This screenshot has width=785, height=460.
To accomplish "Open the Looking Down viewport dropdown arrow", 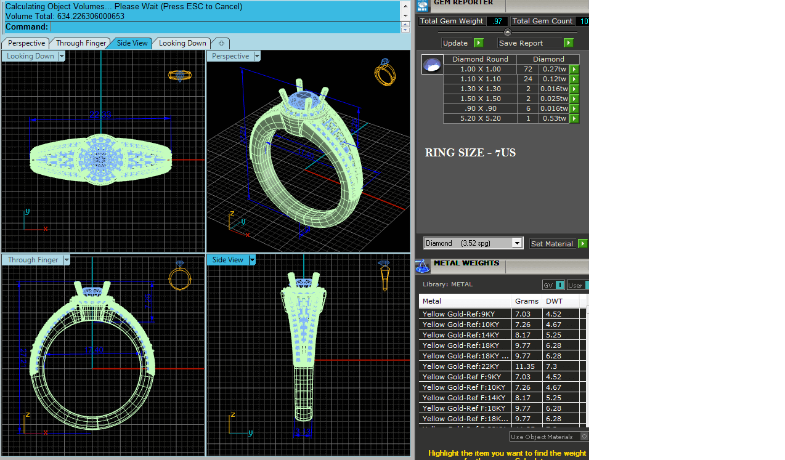I will click(x=62, y=56).
